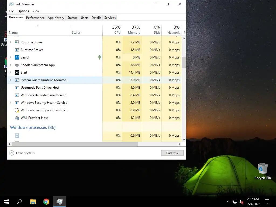Click the Search process magnifier icon
Viewport: 276px width, 207px height.
(17, 57)
